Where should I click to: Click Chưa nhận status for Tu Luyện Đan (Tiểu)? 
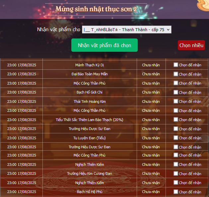click(x=151, y=138)
